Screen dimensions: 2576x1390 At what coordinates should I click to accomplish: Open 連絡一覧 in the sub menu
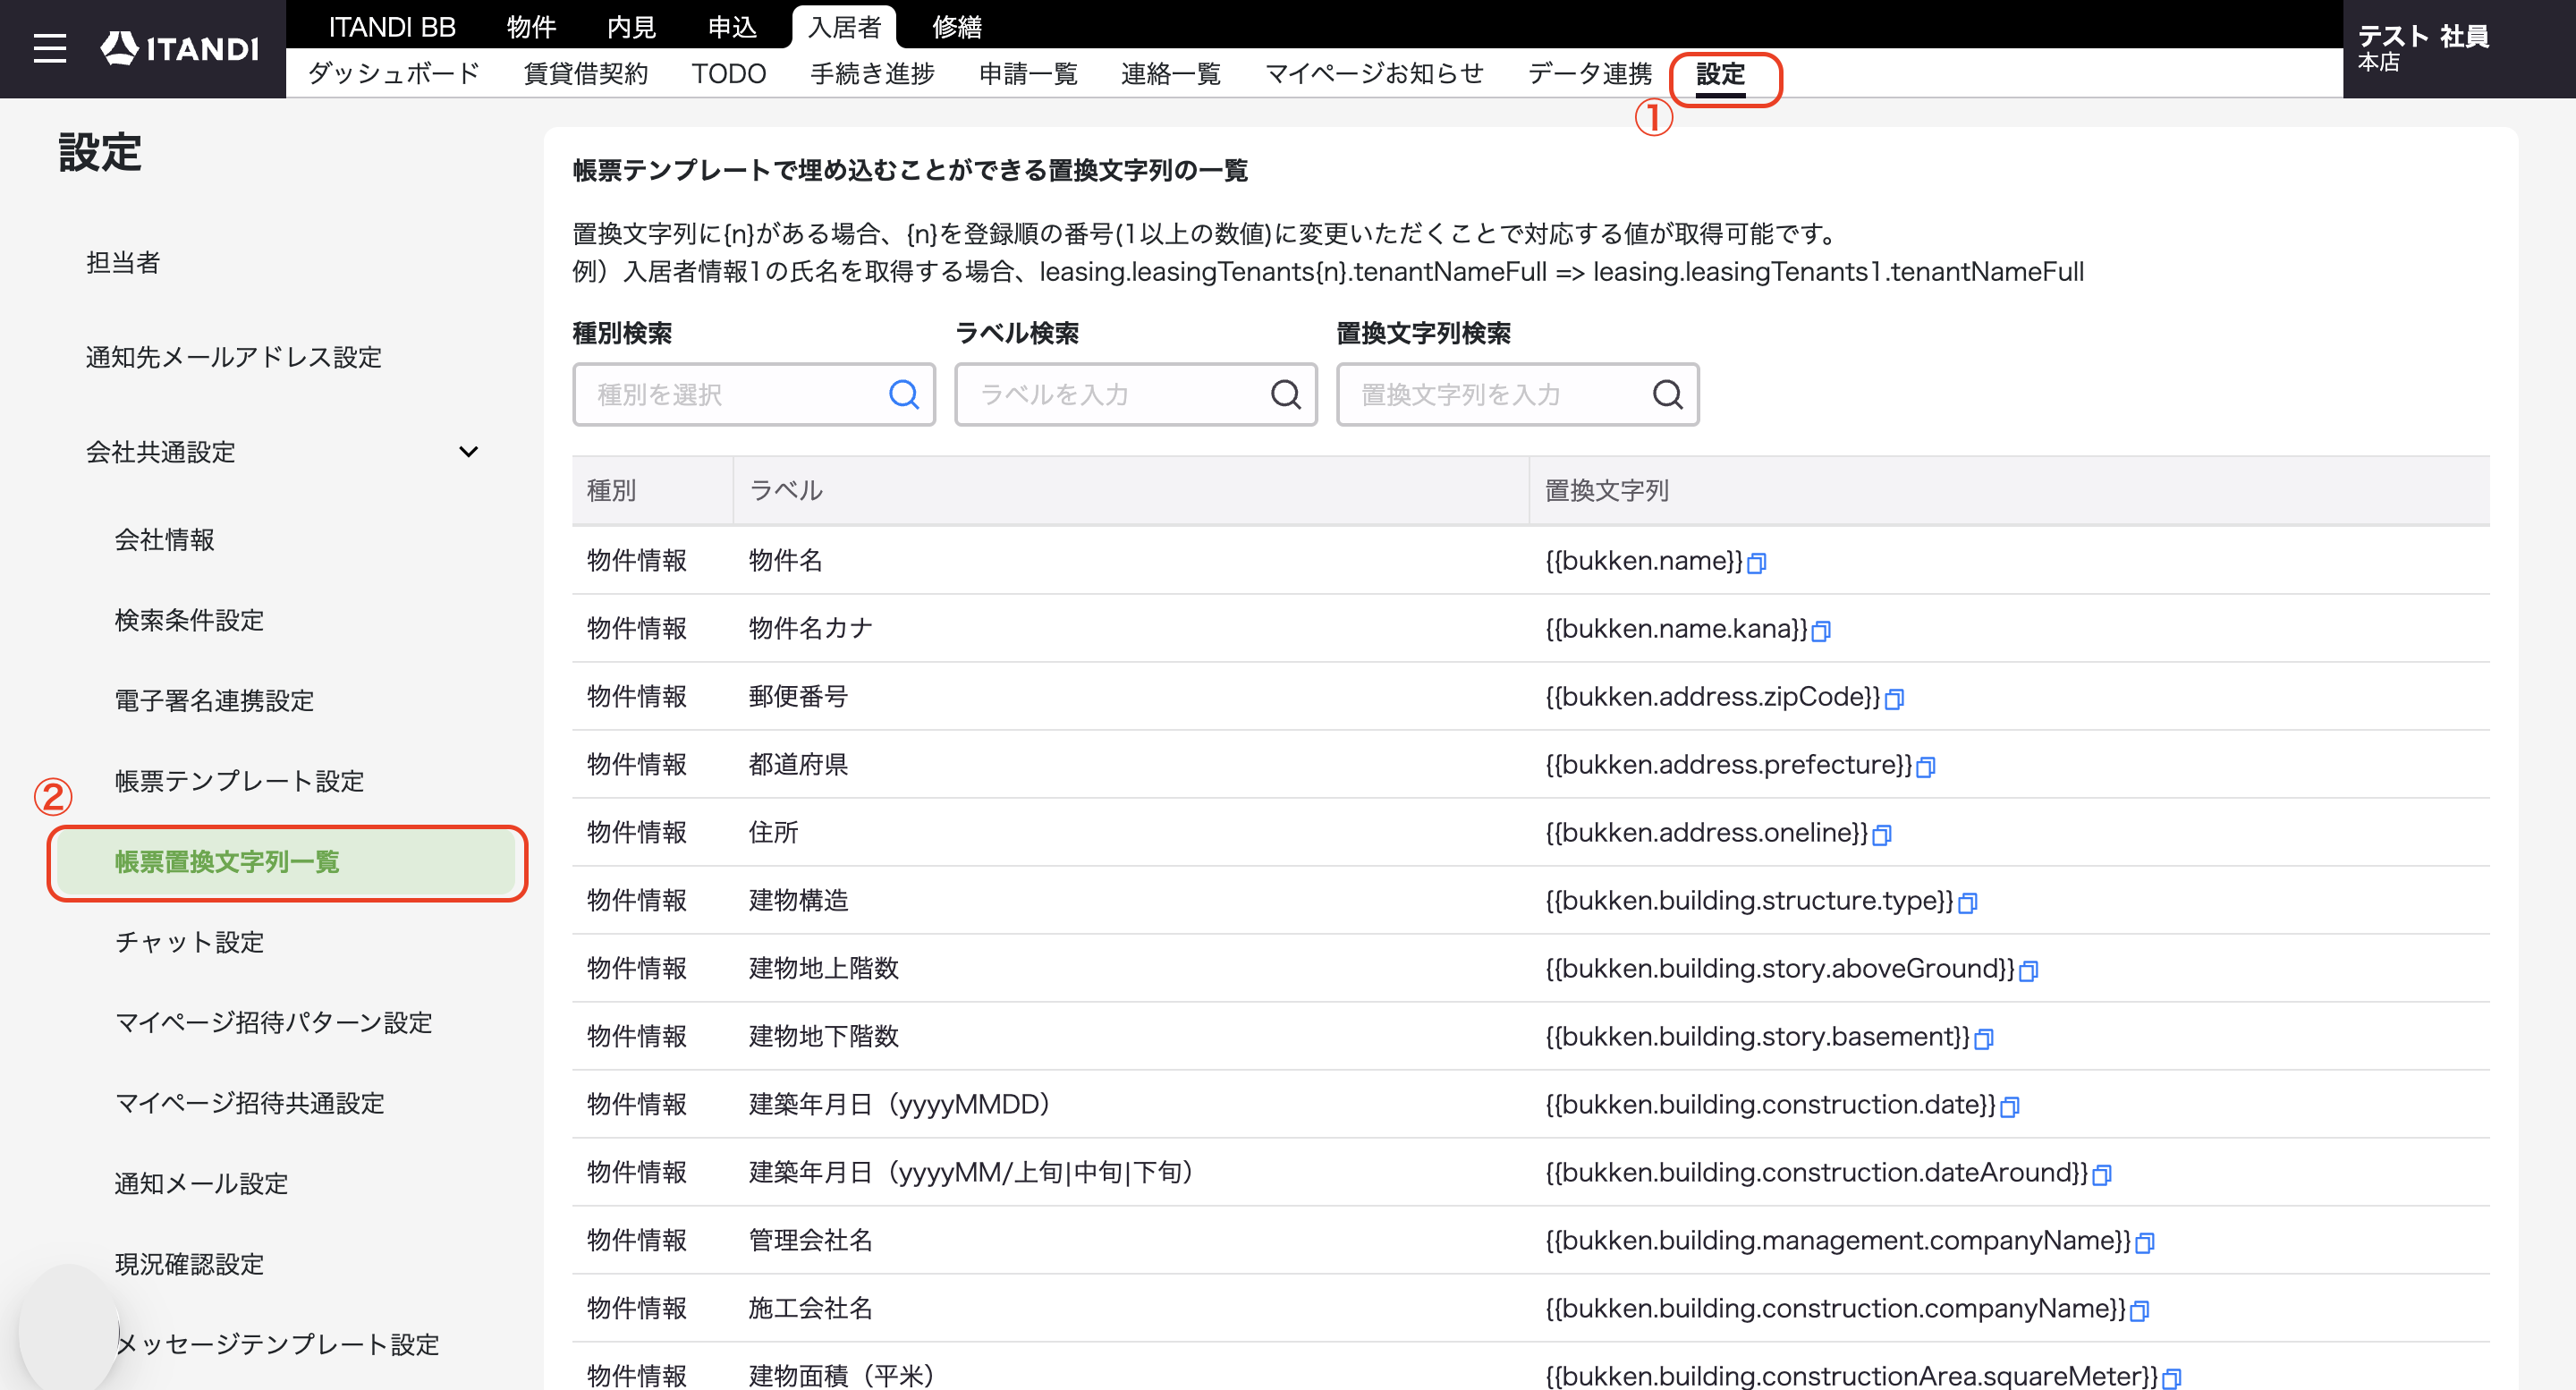1171,74
